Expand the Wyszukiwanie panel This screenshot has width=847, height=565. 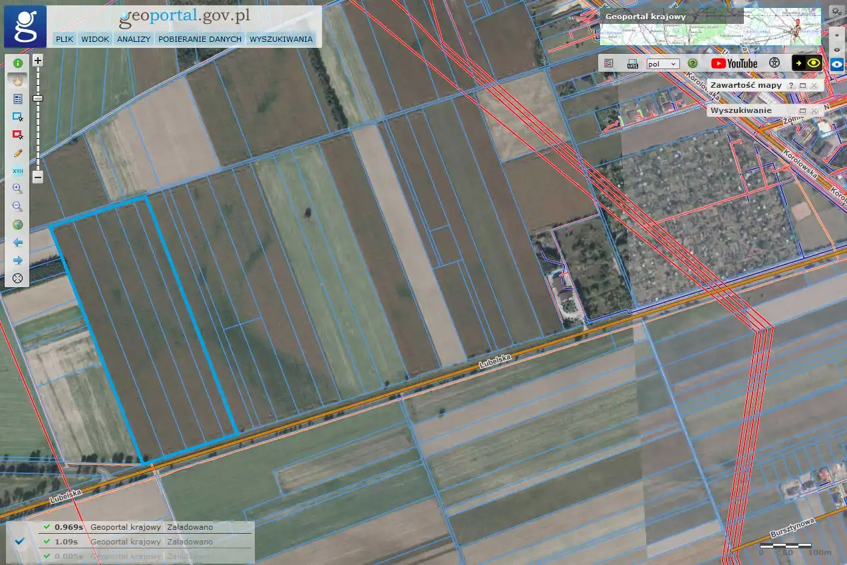click(802, 110)
